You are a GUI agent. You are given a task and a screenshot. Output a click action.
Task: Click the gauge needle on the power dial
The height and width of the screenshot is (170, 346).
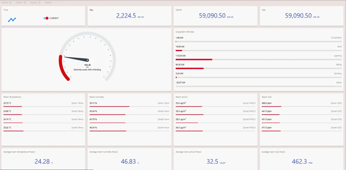coord(76,59)
